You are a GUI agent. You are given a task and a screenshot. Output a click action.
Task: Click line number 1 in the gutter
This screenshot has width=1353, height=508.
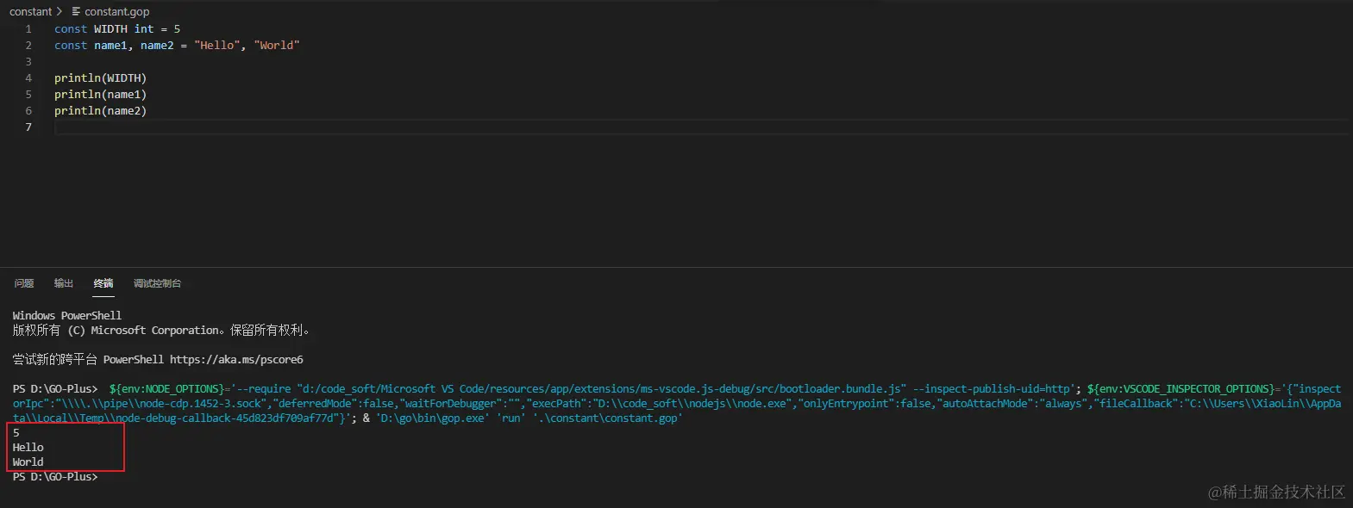[x=28, y=28]
